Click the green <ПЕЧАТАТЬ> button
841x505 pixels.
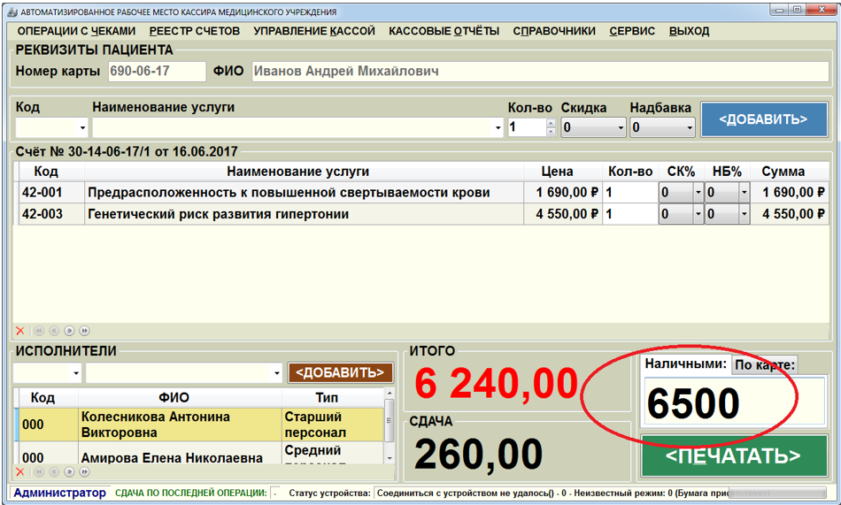click(x=733, y=456)
